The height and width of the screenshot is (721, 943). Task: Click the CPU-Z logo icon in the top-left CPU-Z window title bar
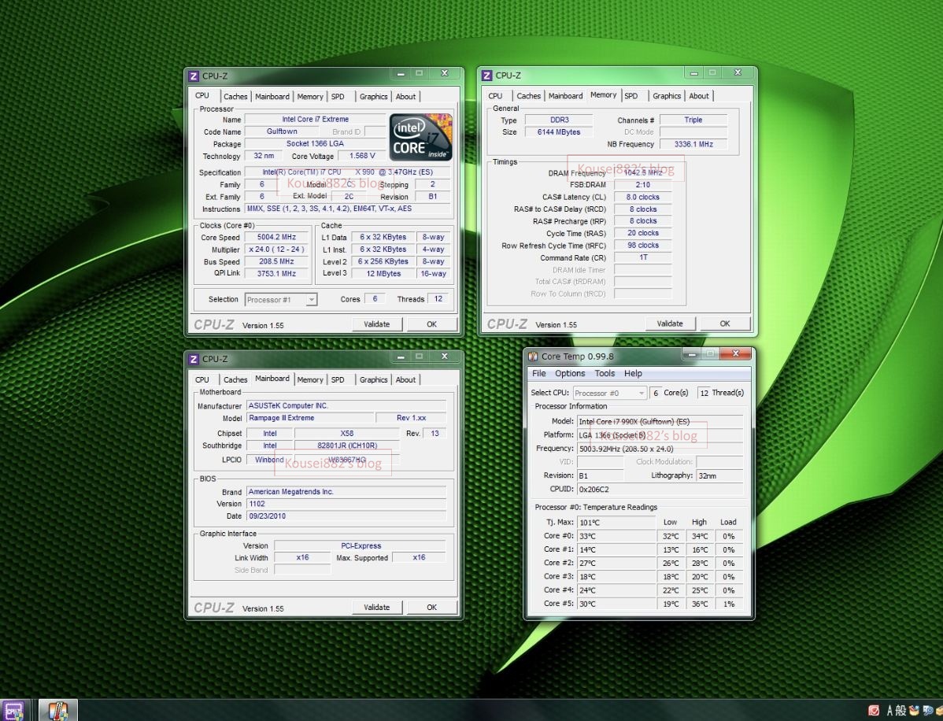pyautogui.click(x=193, y=76)
